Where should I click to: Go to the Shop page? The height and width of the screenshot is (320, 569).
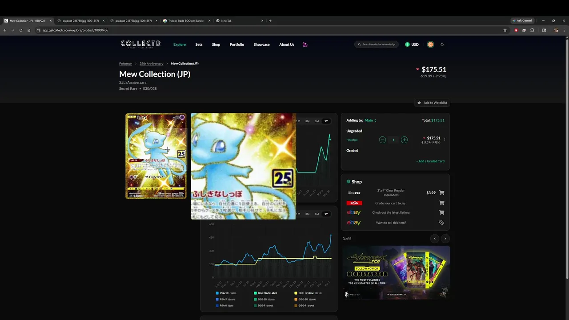tap(216, 44)
